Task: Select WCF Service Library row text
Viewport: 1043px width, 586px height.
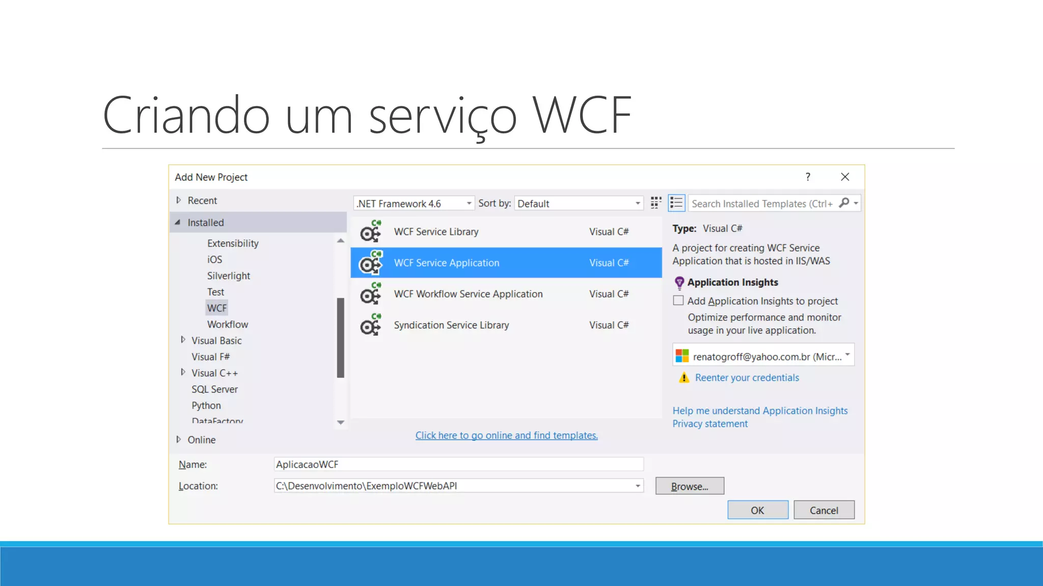Action: coord(436,231)
